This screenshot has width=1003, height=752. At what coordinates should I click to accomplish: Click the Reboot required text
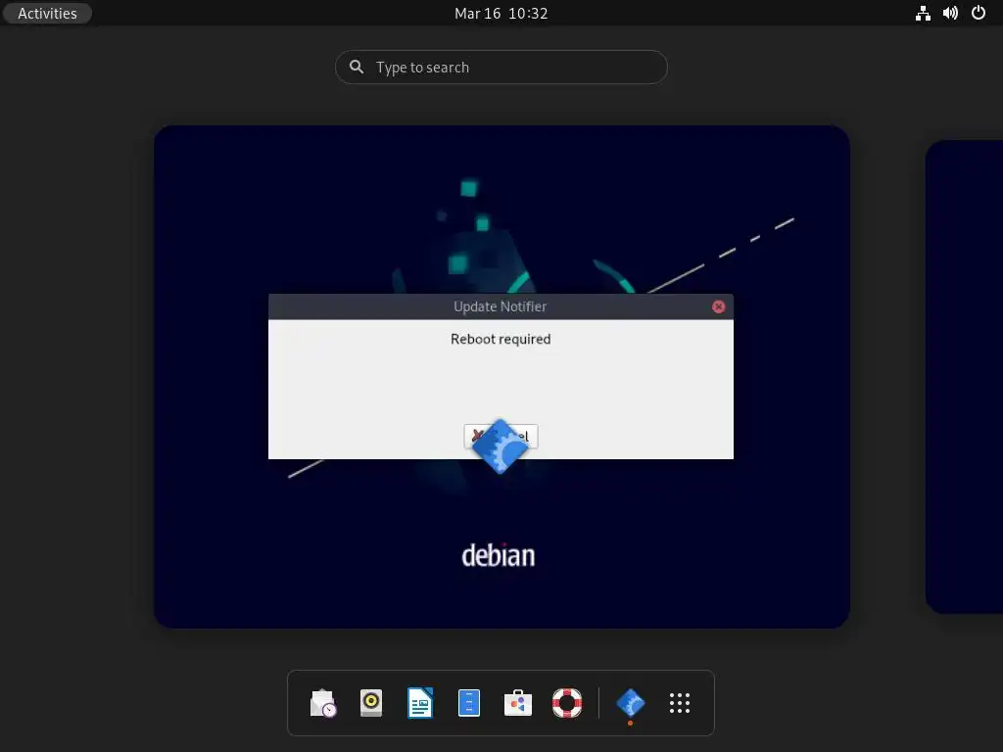point(501,340)
